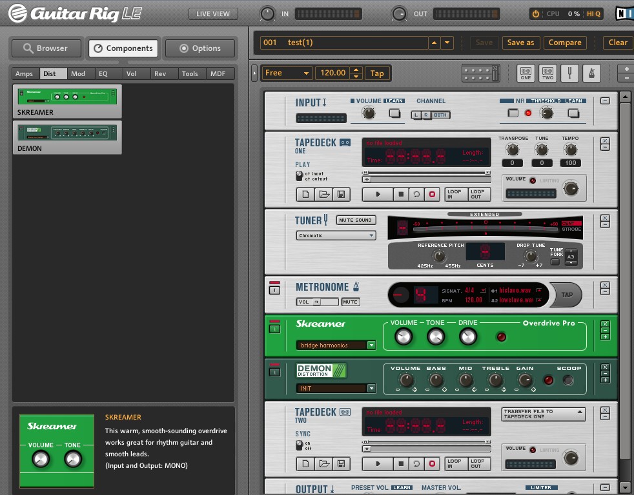The width and height of the screenshot is (634, 495).
Task: Enable HI Q quality mode
Action: coord(593,14)
